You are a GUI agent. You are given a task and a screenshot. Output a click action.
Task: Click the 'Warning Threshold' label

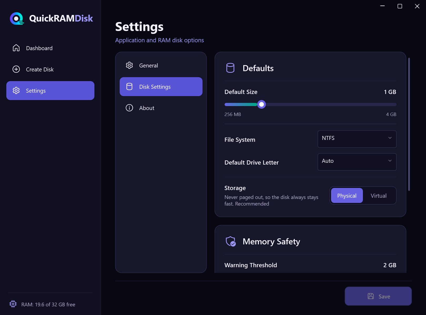click(x=251, y=265)
